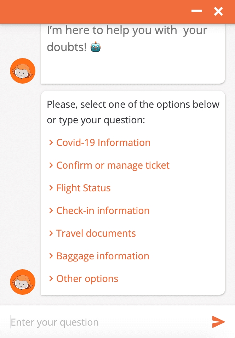The width and height of the screenshot is (235, 338).
Task: Click the chatbot avatar next to the greeting
Action: [x=22, y=71]
